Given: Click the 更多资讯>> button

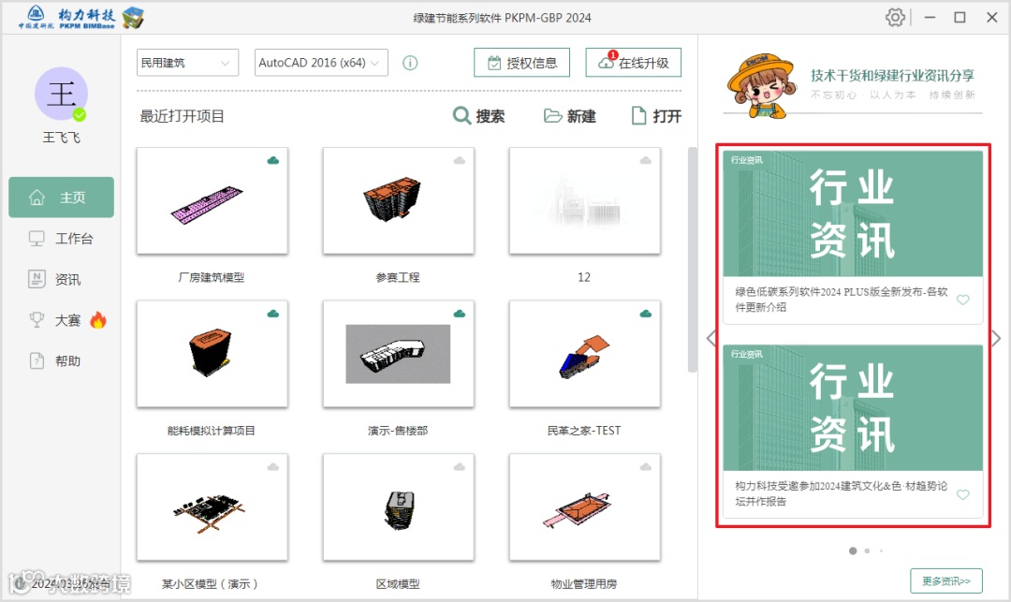Looking at the screenshot, I should tap(945, 580).
